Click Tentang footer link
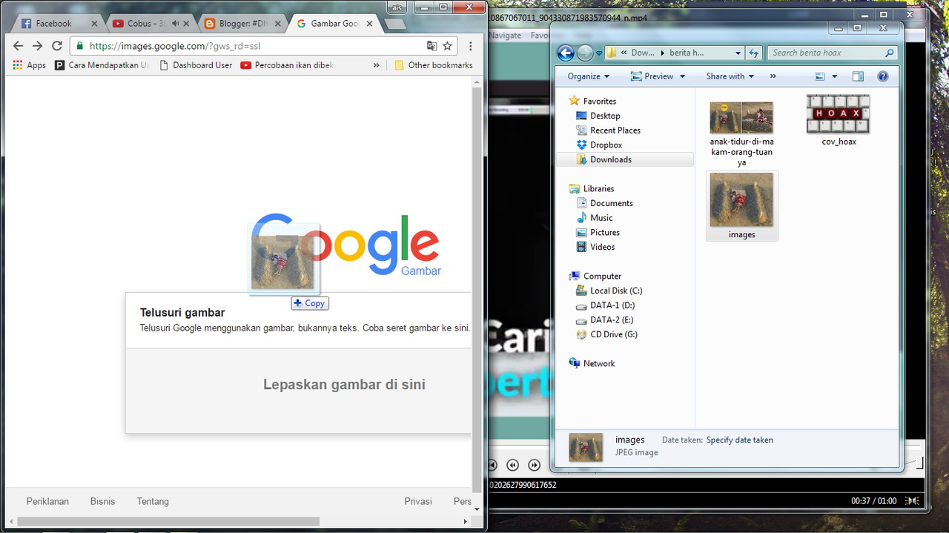 153,501
